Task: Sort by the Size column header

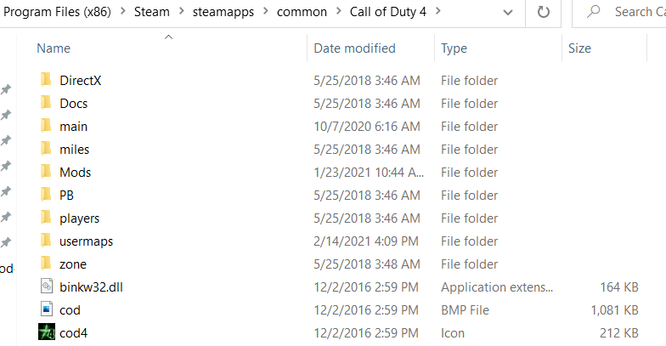Action: click(579, 48)
